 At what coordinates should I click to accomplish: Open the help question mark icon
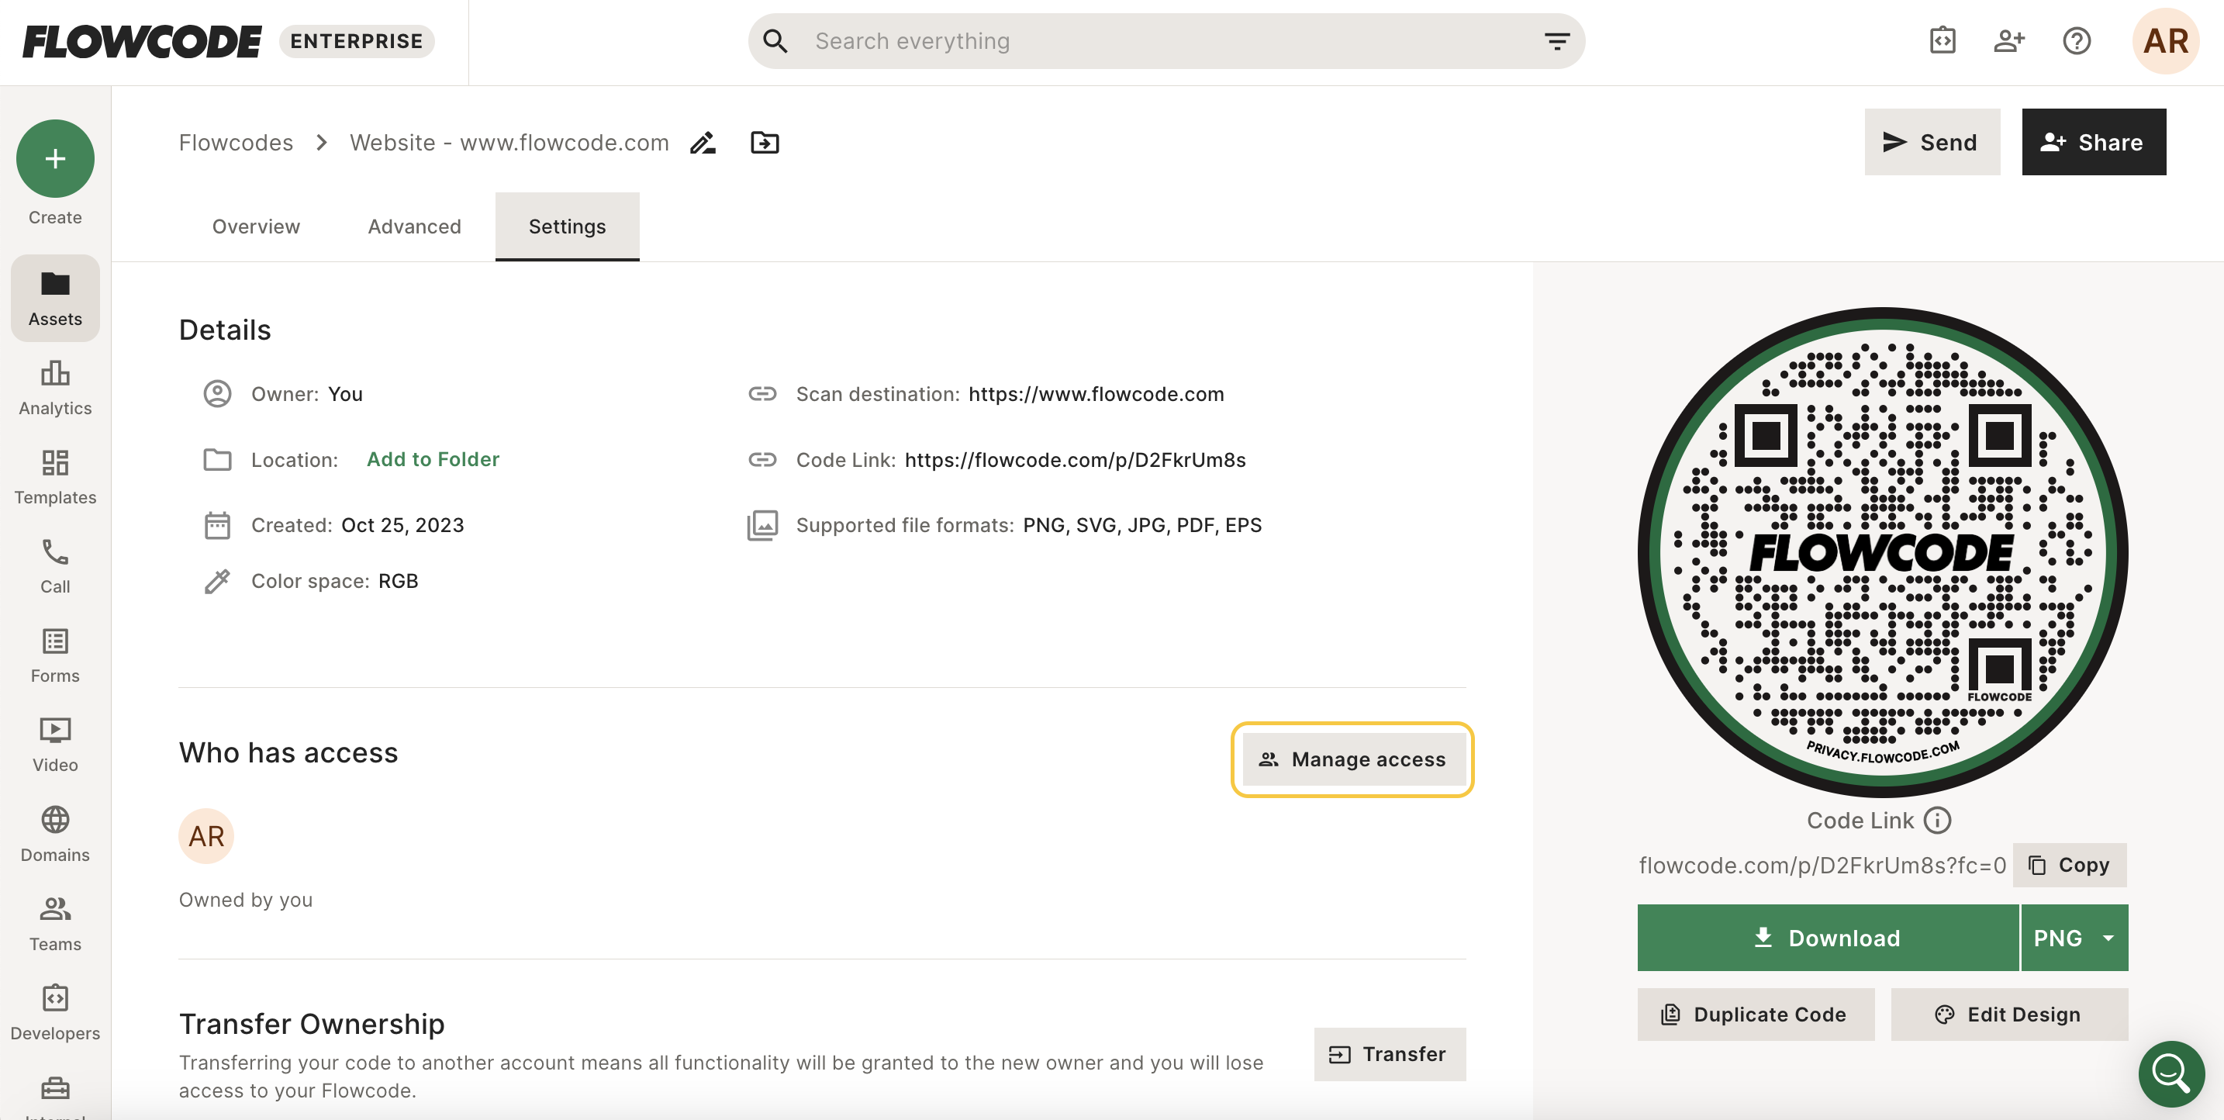2077,40
